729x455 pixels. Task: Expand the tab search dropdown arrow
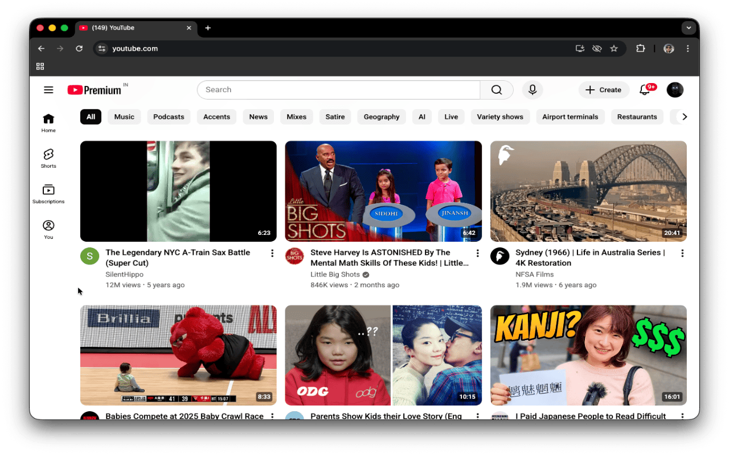coord(689,28)
